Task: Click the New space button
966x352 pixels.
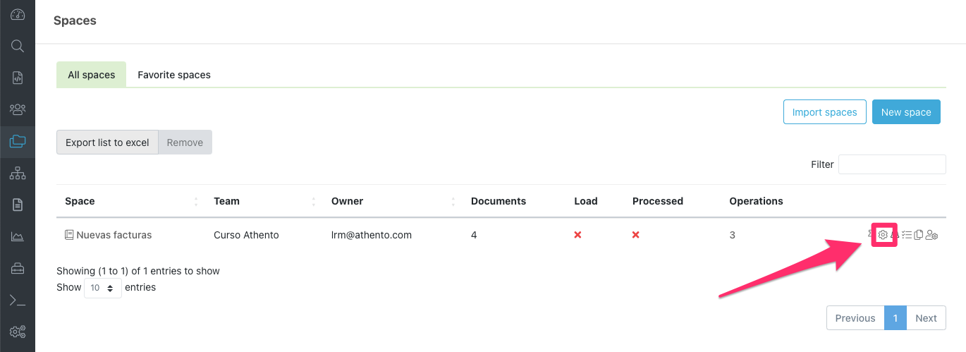Action: pos(906,112)
